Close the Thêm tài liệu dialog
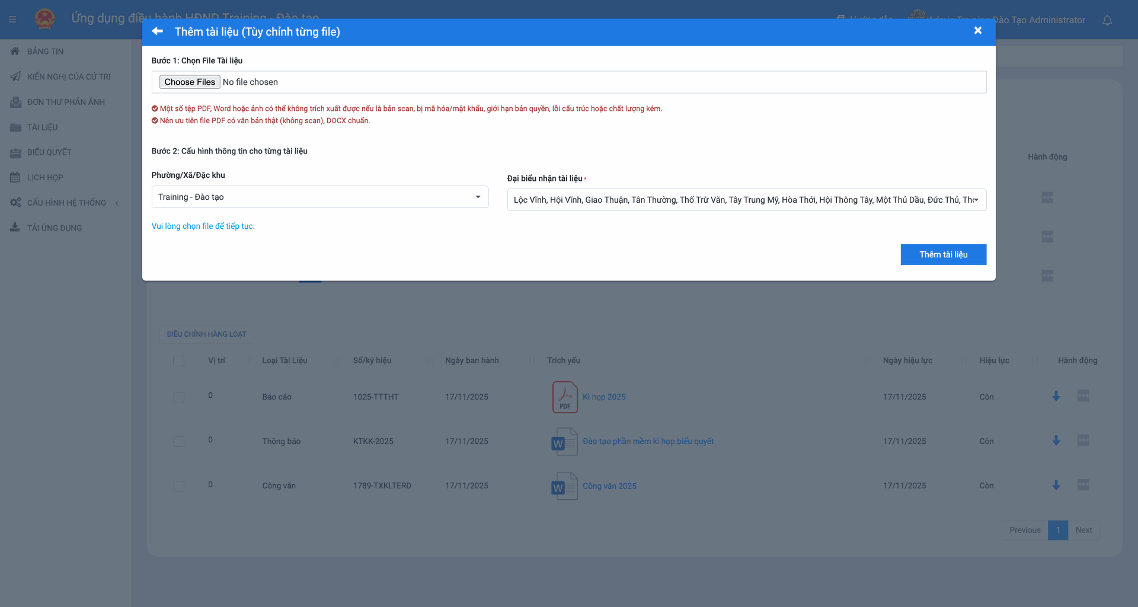 point(977,31)
